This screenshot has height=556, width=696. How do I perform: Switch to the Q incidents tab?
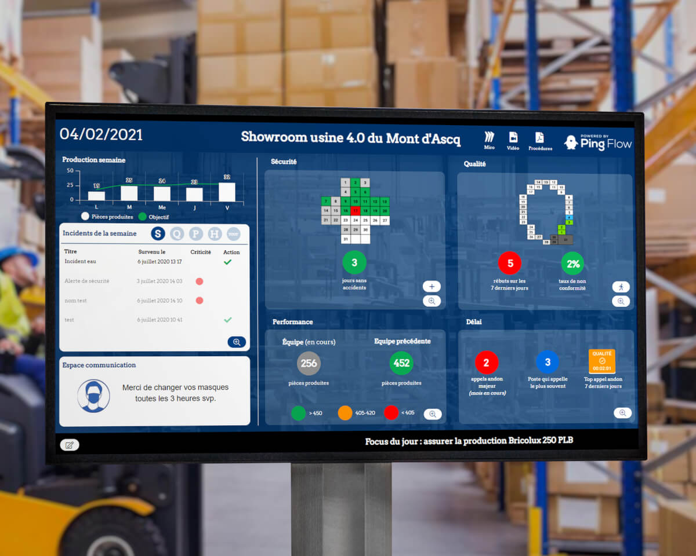177,233
